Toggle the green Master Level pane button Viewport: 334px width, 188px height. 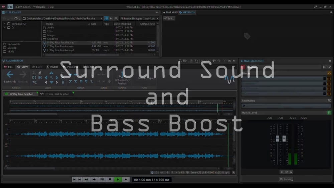pyautogui.click(x=329, y=113)
